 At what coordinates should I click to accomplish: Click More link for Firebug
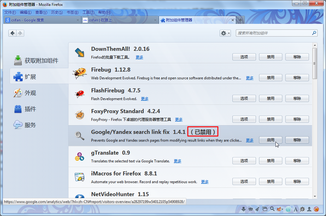(x=250, y=78)
